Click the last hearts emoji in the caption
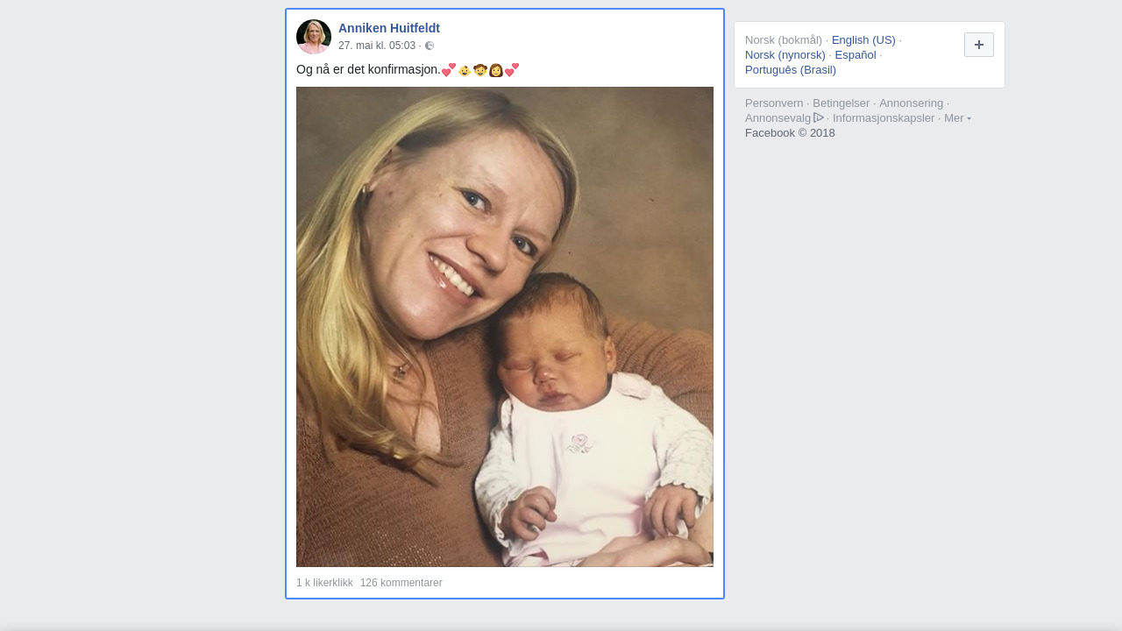 (512, 70)
